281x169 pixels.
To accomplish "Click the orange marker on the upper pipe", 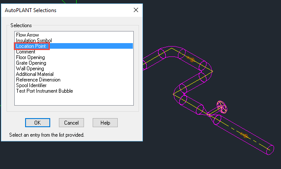I will click(191, 59).
